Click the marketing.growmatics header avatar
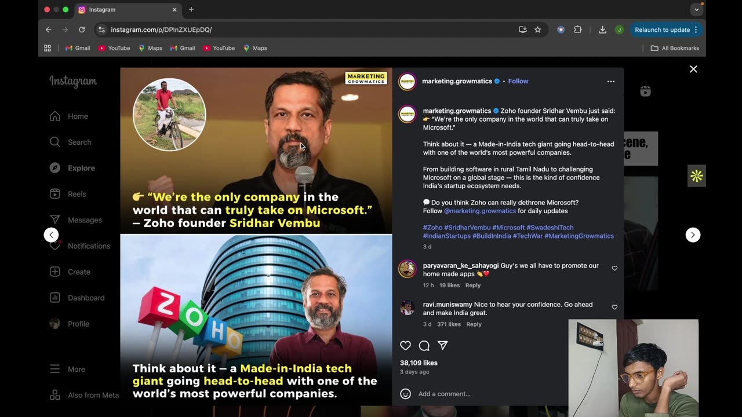This screenshot has height=417, width=742. pos(408,82)
